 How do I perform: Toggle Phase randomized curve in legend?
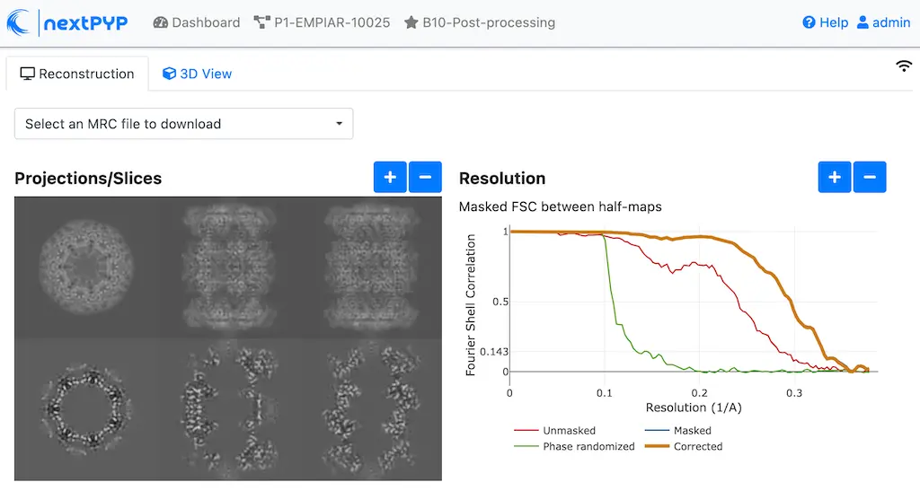tap(584, 446)
